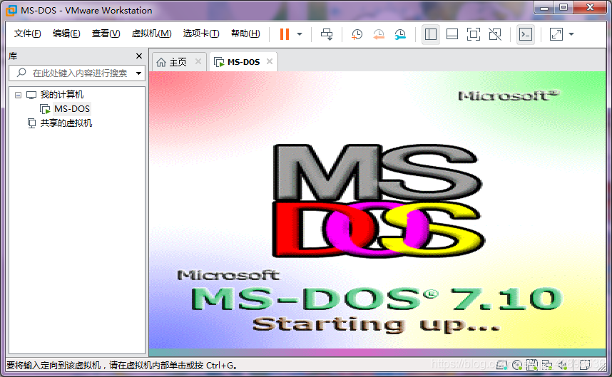Viewport: 612px width, 377px height.
Task: Select 共享的虚拟机 in the library tree
Action: click(66, 123)
